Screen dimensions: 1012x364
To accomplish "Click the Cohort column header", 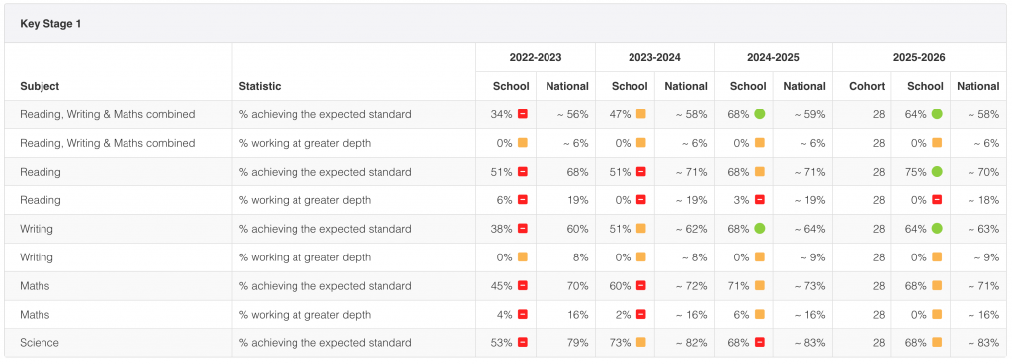I will [867, 86].
